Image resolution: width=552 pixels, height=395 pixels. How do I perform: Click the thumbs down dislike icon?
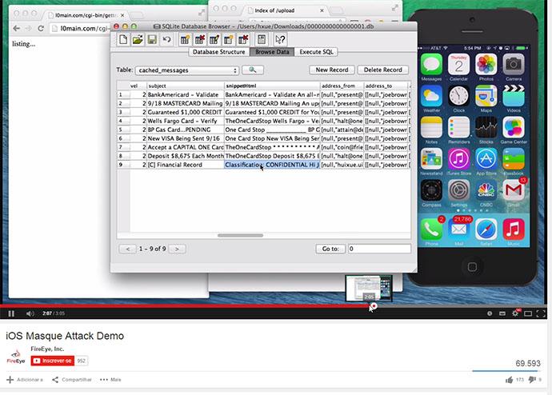tap(532, 380)
